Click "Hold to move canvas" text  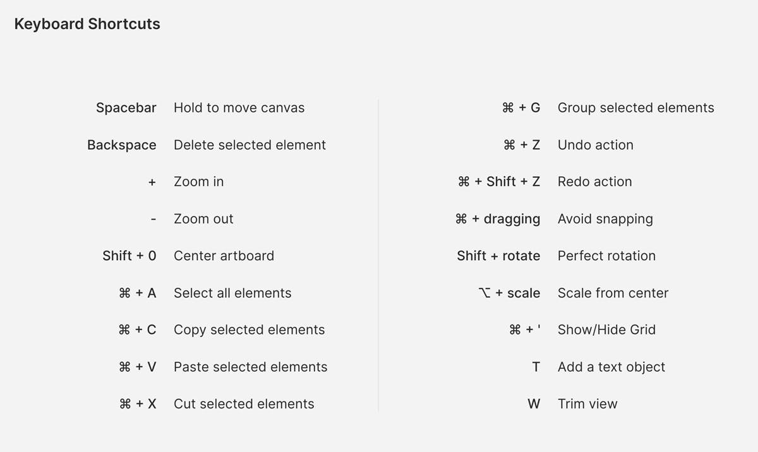click(x=239, y=108)
